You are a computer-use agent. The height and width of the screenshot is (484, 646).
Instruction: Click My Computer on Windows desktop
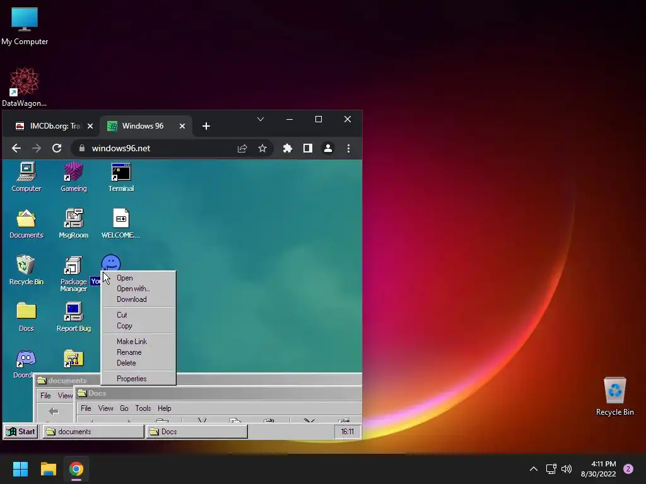click(25, 26)
